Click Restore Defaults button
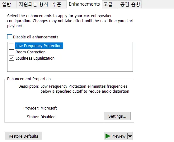The image size is (174, 142). (23, 136)
